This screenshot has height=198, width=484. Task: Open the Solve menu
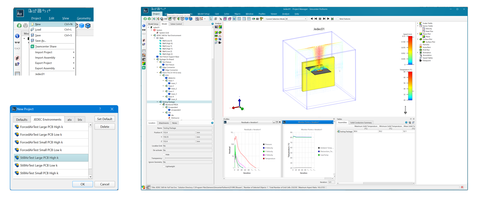(227, 14)
